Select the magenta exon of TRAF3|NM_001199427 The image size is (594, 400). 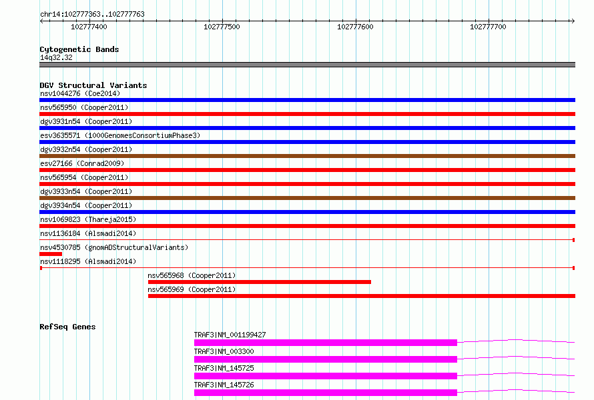pyautogui.click(x=326, y=343)
